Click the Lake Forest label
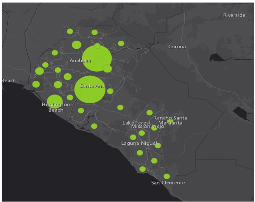 pyautogui.click(x=134, y=122)
